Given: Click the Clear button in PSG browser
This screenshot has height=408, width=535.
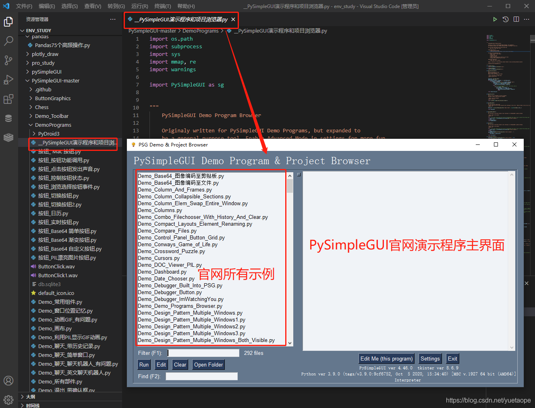Looking at the screenshot, I should coord(180,365).
